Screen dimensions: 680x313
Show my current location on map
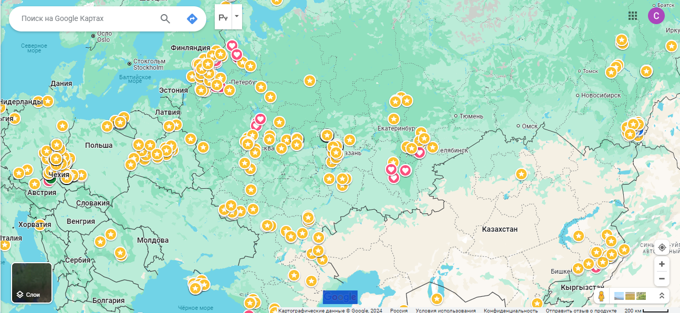click(662, 247)
